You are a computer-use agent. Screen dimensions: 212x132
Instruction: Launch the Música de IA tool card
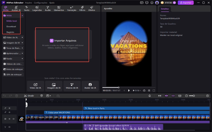(72, 86)
